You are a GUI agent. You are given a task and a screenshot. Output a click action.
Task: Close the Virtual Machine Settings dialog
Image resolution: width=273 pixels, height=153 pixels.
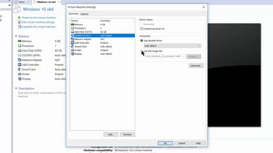coord(203,7)
